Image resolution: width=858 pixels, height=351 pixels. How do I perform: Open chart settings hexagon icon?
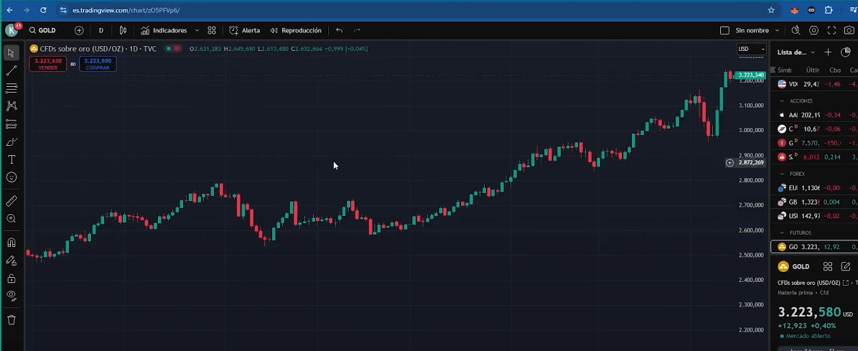coord(813,31)
